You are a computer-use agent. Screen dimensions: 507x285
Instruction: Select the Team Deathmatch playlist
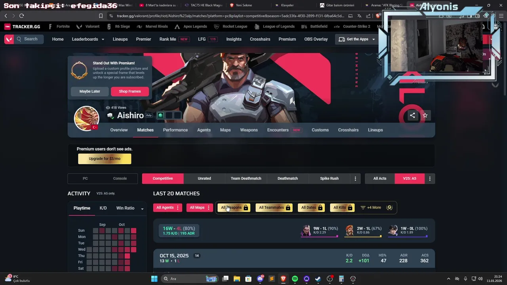[246, 179]
